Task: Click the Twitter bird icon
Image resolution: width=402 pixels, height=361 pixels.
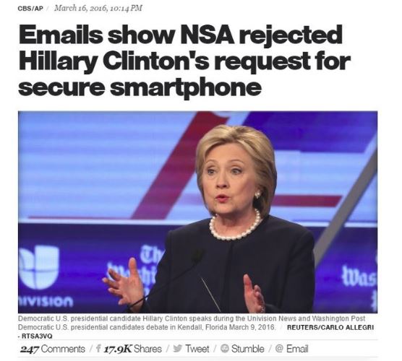Action: pos(177,349)
